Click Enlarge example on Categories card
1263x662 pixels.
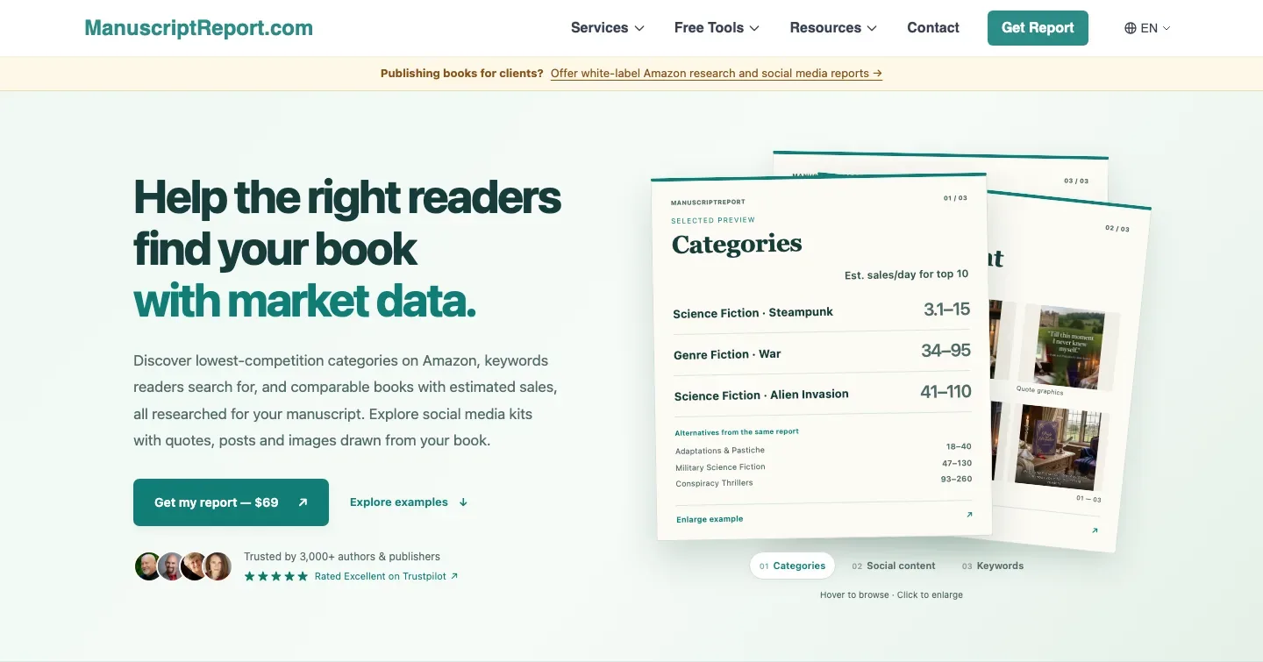(710, 519)
